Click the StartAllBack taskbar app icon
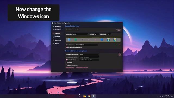 (94, 96)
